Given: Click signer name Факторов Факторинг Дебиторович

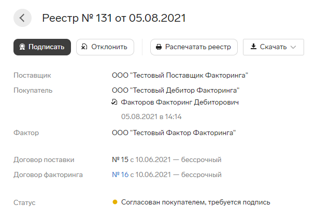Looking at the screenshot, I should [x=180, y=102].
